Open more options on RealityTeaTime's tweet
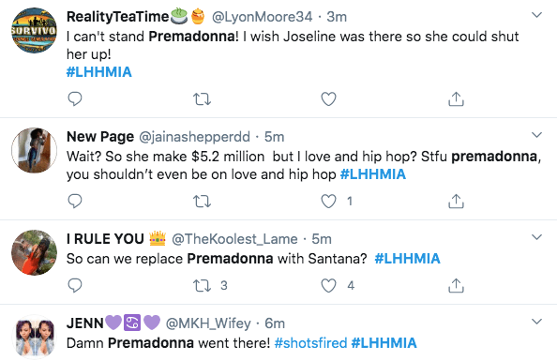 pyautogui.click(x=536, y=15)
